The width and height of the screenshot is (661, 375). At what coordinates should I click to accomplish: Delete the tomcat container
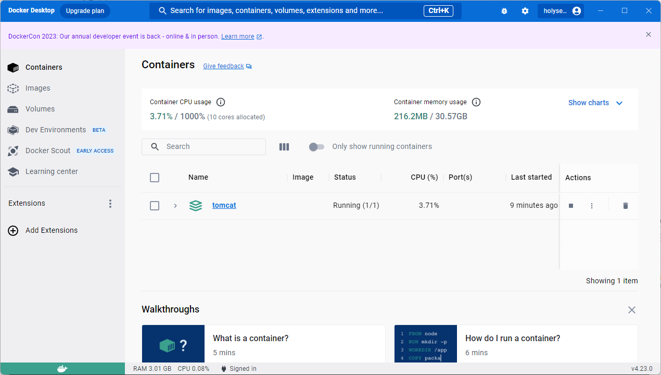point(626,206)
